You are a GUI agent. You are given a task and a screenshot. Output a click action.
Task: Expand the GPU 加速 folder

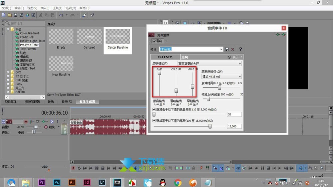point(8,80)
